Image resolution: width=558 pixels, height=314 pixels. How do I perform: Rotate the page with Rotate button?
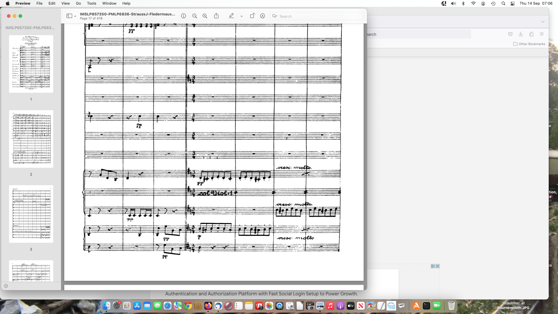(252, 16)
